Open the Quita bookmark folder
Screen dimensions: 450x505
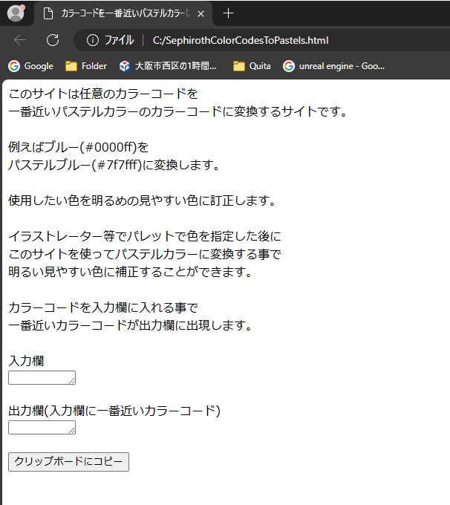(x=252, y=66)
